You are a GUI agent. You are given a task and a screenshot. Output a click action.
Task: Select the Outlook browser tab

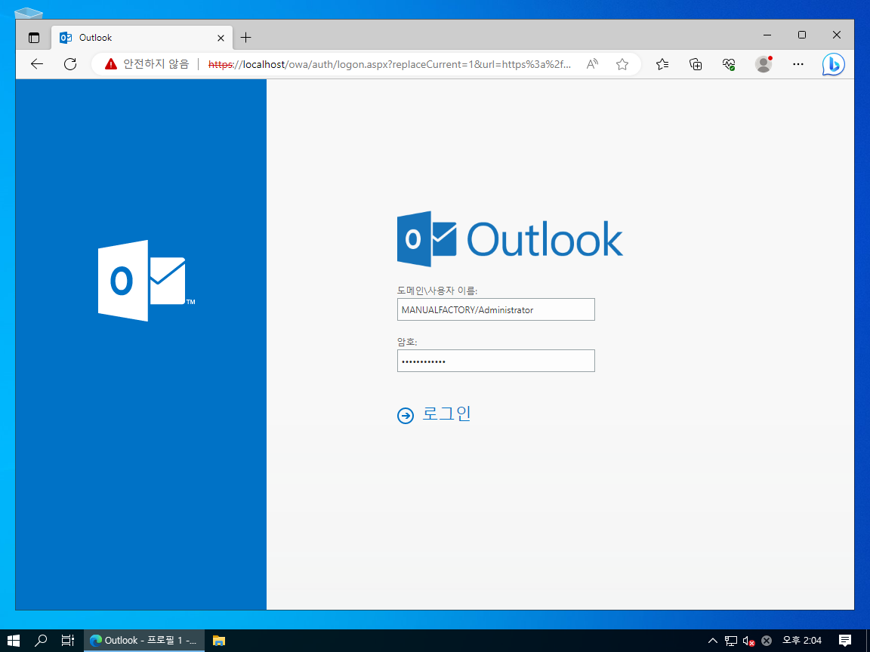click(x=141, y=38)
